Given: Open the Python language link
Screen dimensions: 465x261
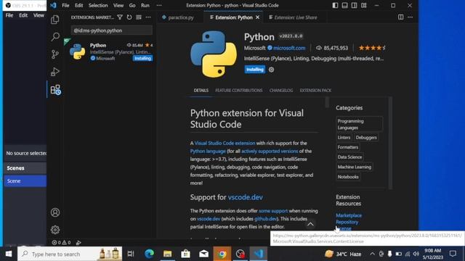Looking at the screenshot, I should [x=208, y=152].
